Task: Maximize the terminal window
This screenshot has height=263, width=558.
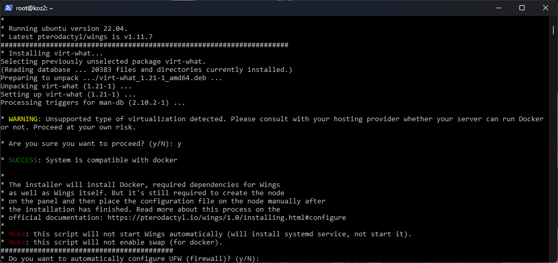Action: pyautogui.click(x=521, y=8)
